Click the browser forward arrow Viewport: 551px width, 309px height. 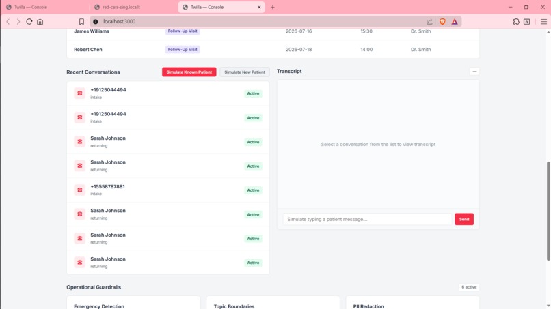point(18,22)
